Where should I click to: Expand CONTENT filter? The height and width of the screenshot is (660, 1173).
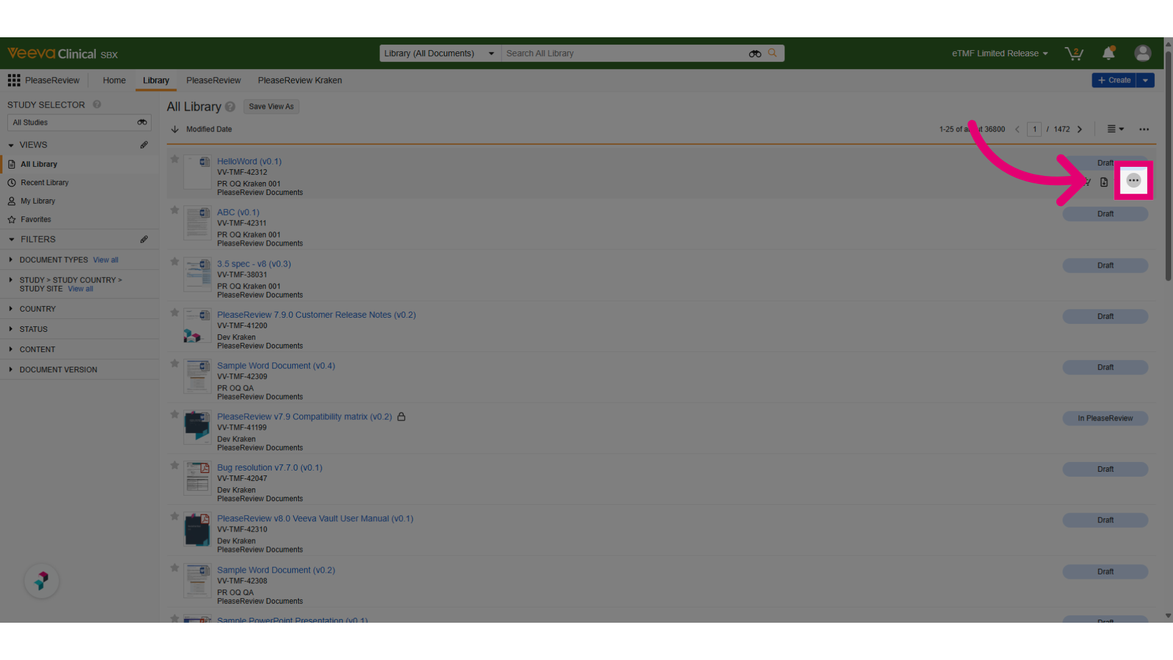(11, 349)
